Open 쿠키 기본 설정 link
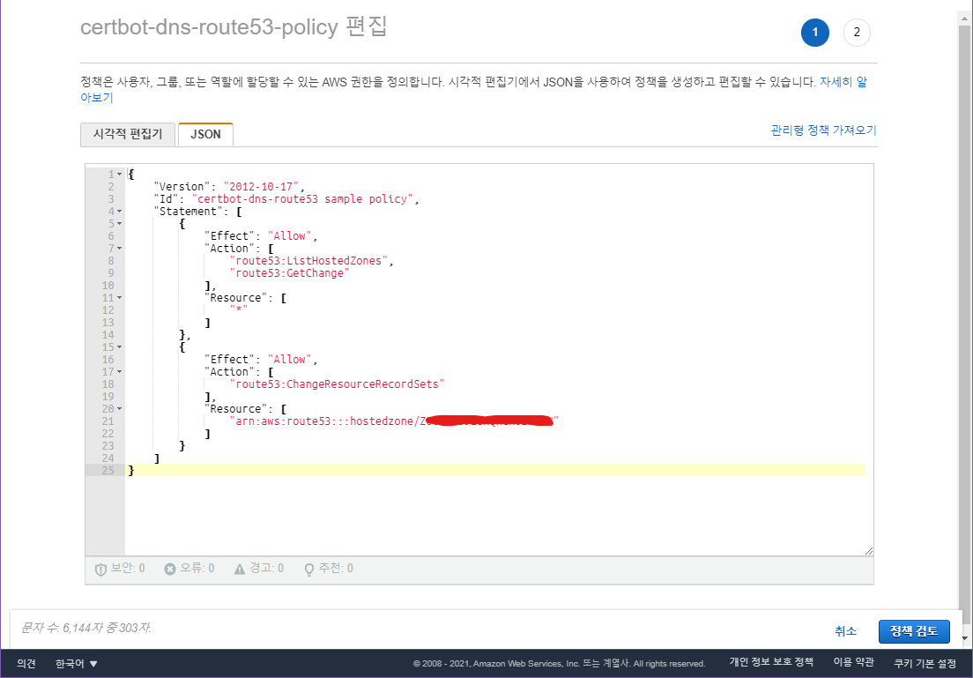Image resolution: width=973 pixels, height=678 pixels. pos(925,663)
